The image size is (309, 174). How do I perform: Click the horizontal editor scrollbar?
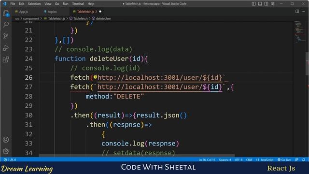(x=137, y=156)
